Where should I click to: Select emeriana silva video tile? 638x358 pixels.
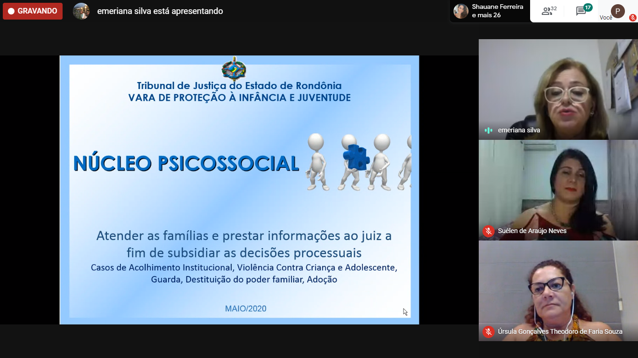click(x=558, y=89)
